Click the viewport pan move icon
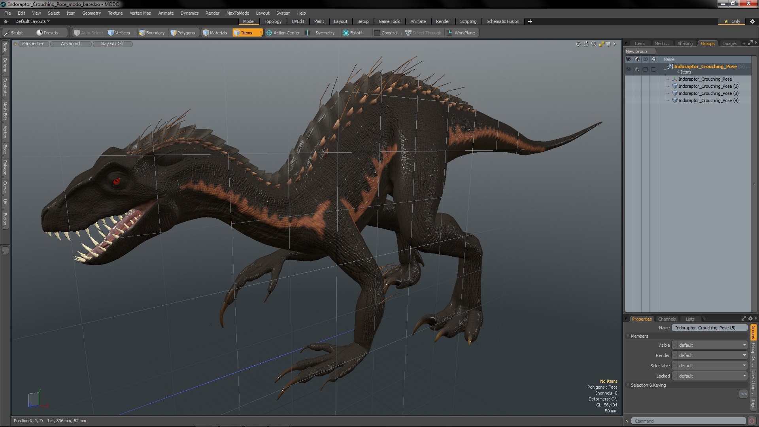The image size is (759, 427). tap(578, 44)
